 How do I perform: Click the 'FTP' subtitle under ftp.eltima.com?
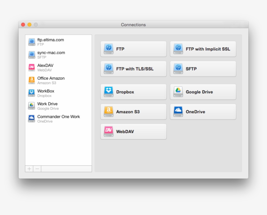coord(41,44)
